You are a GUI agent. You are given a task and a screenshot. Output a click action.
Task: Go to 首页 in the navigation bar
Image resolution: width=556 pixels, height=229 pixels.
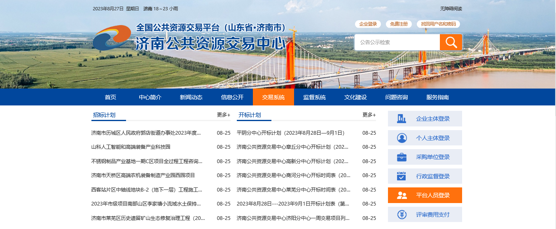110,97
